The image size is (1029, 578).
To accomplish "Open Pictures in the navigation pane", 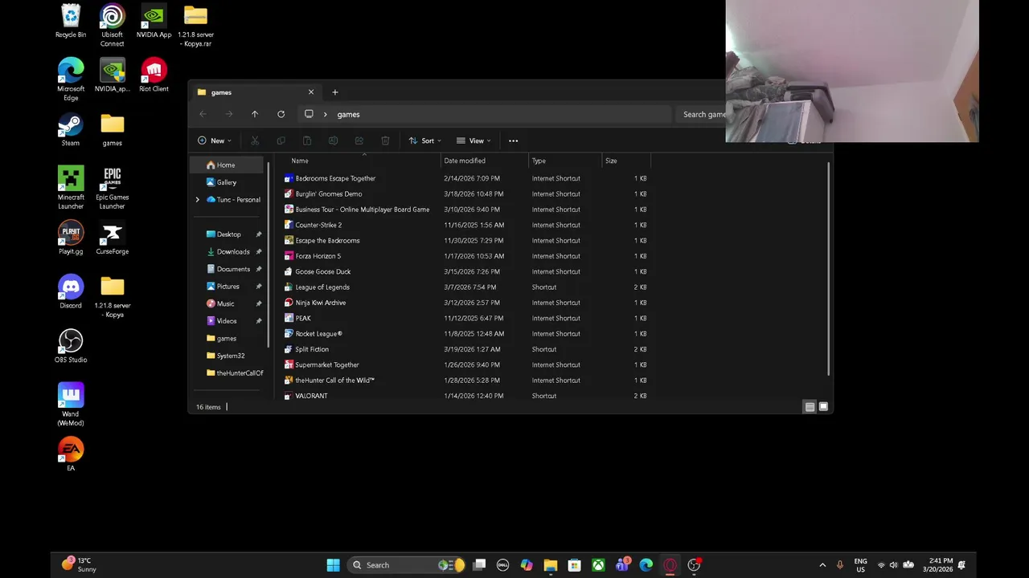I will (228, 287).
